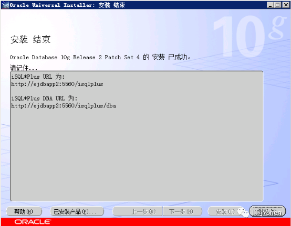This screenshot has width=291, height=226.
Task: Click the ORACLE logo in the red footer
Action: (x=33, y=222)
